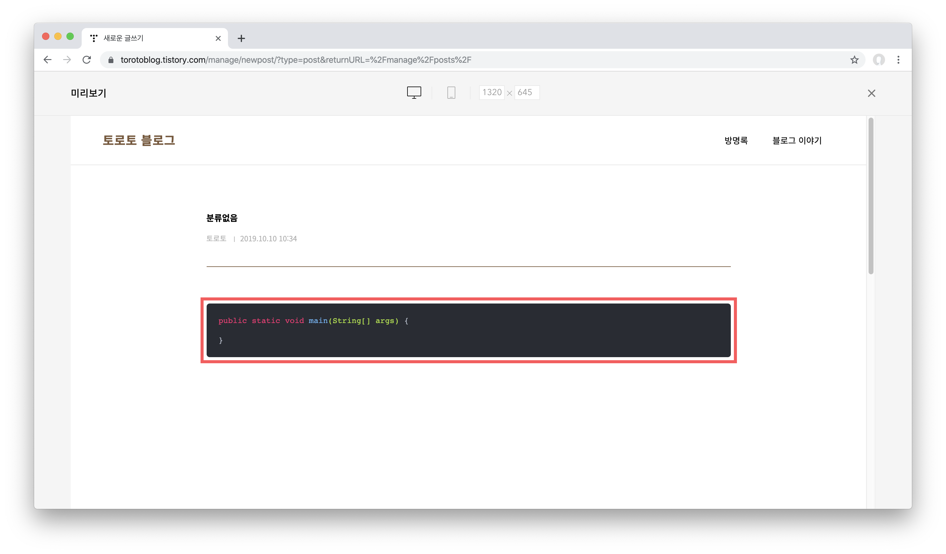The image size is (946, 554).
Task: Click the preview vertical scrollbar
Action: click(871, 195)
